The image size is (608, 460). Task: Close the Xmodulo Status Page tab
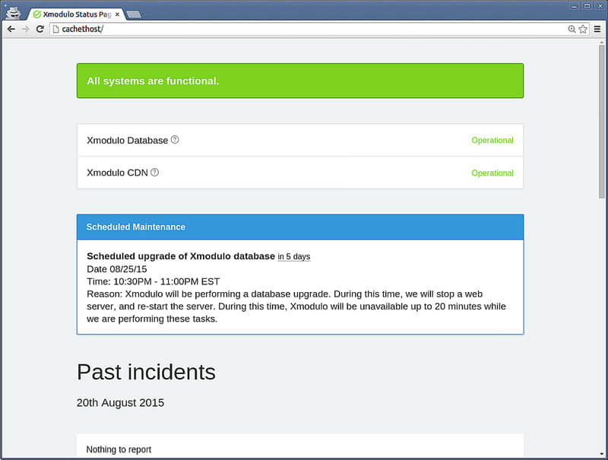coord(117,14)
